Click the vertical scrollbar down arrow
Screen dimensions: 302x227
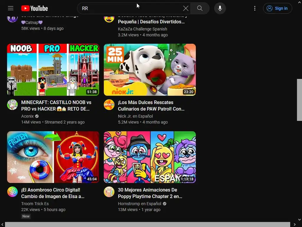[x=299, y=220]
